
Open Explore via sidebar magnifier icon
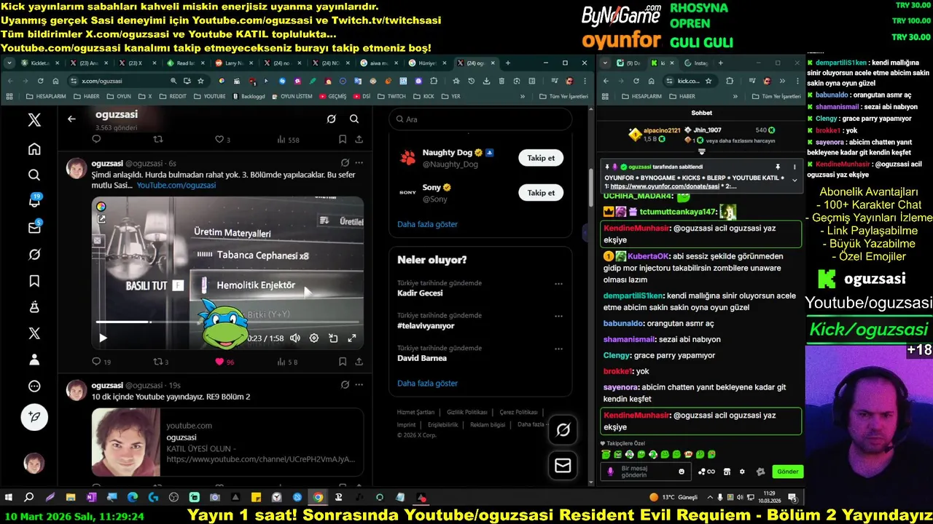(34, 175)
